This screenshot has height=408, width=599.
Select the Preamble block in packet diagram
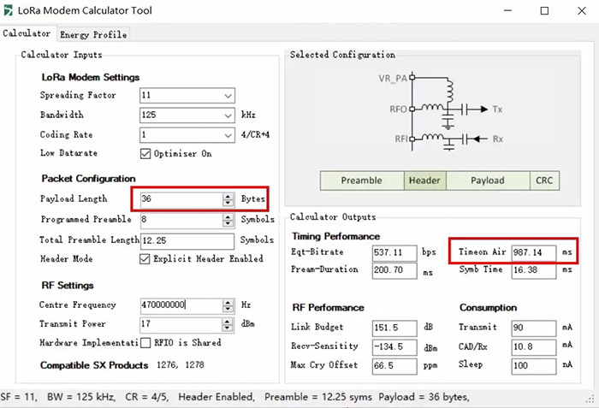(x=361, y=180)
